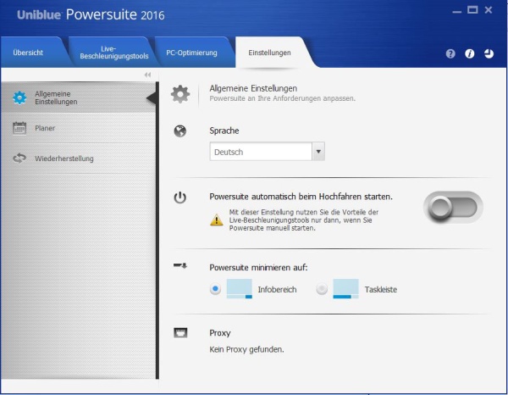508x395 pixels.
Task: Click the Uniblue Powersuite 2016 title
Action: pos(91,15)
